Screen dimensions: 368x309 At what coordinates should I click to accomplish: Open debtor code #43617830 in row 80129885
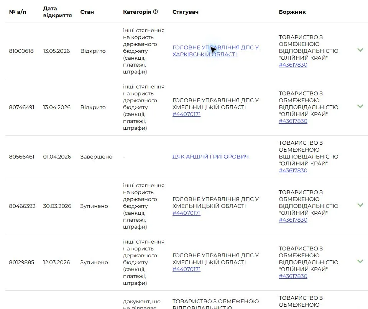click(x=293, y=276)
